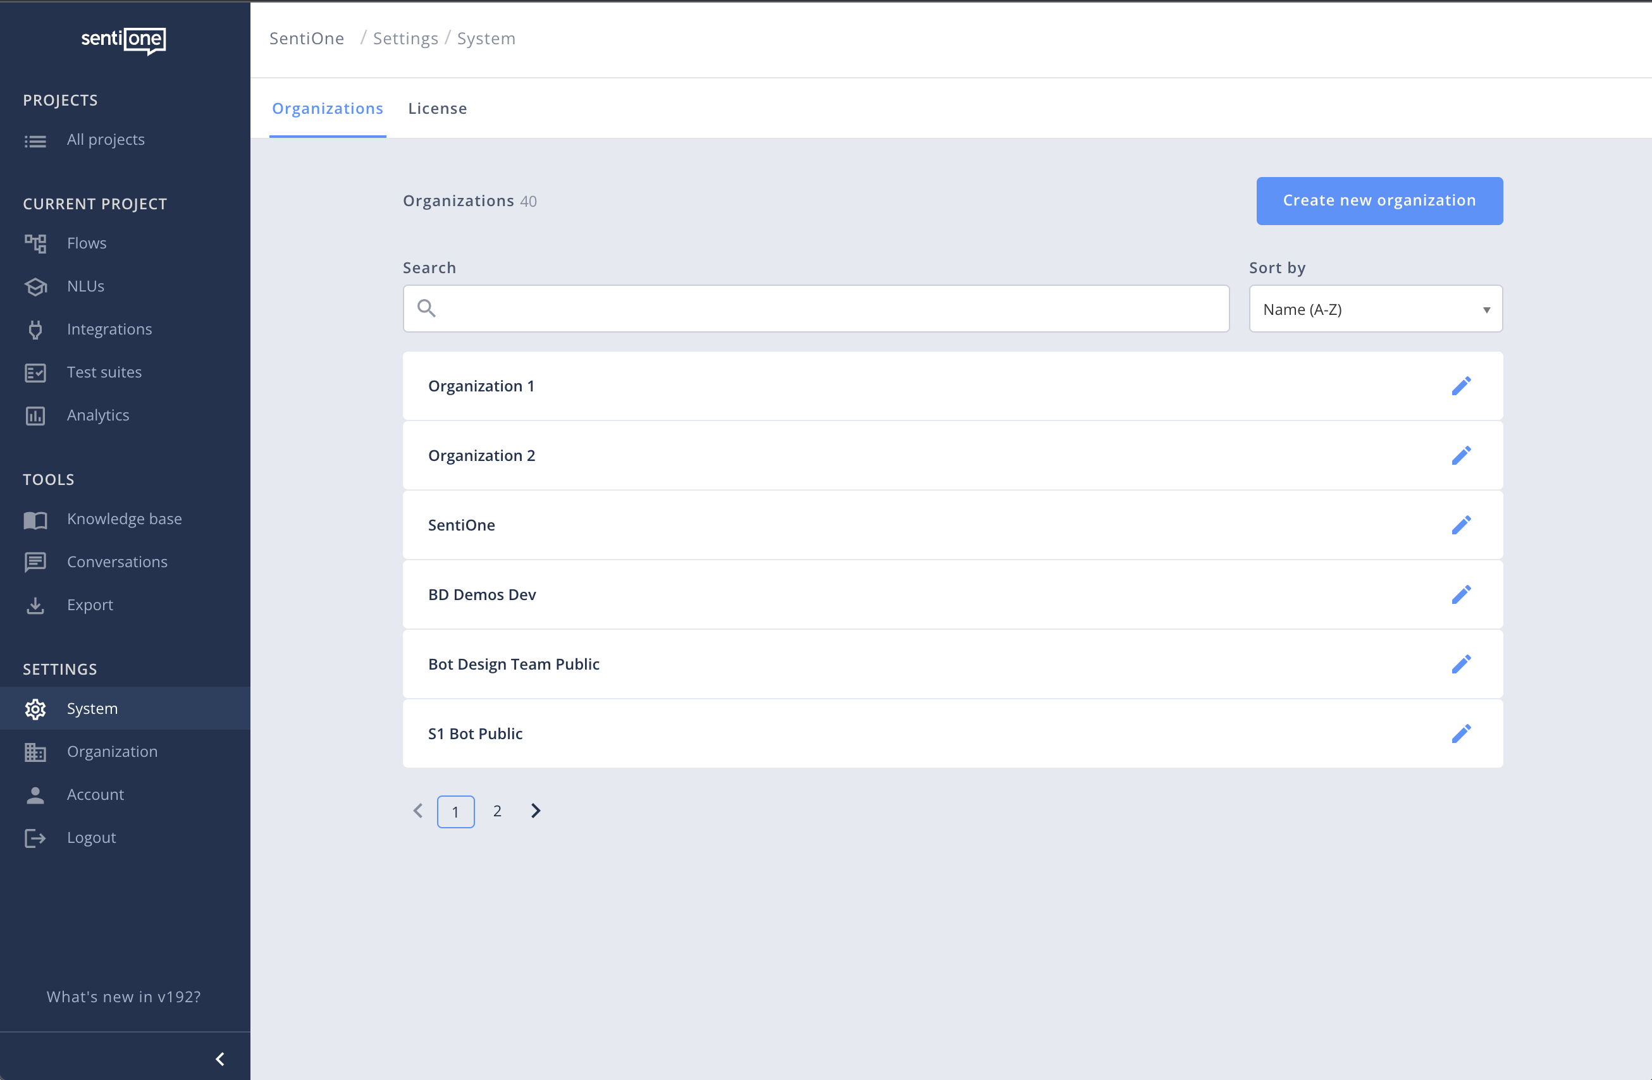Click the pencil edit icon for Organization 1
Screen dimensions: 1652x1080
point(1460,386)
